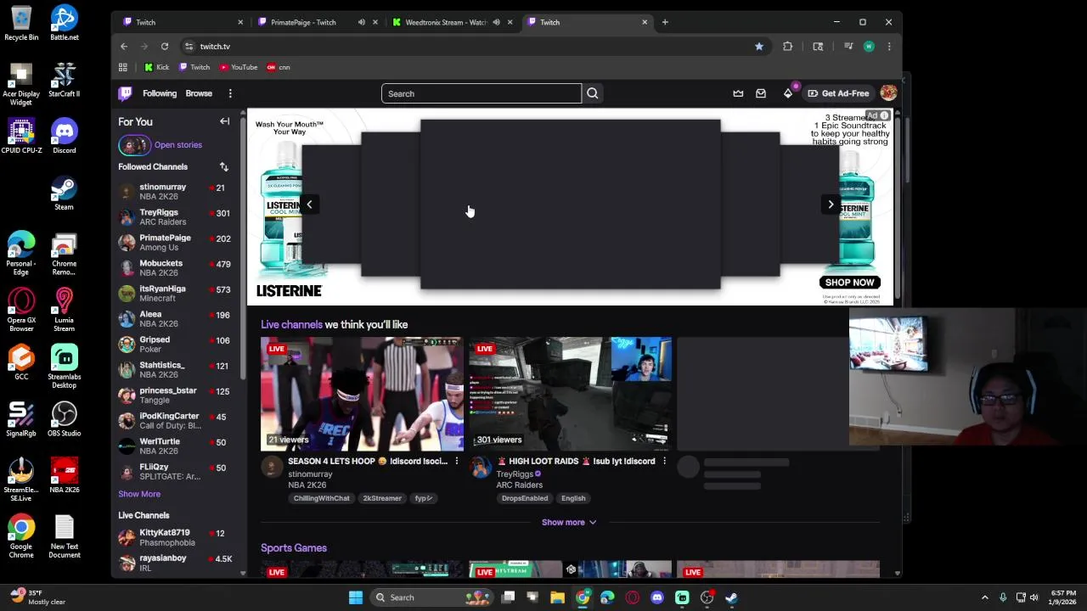Open the Sports Games category link

coord(294,548)
